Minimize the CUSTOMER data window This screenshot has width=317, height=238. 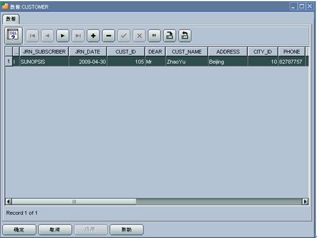(x=293, y=6)
